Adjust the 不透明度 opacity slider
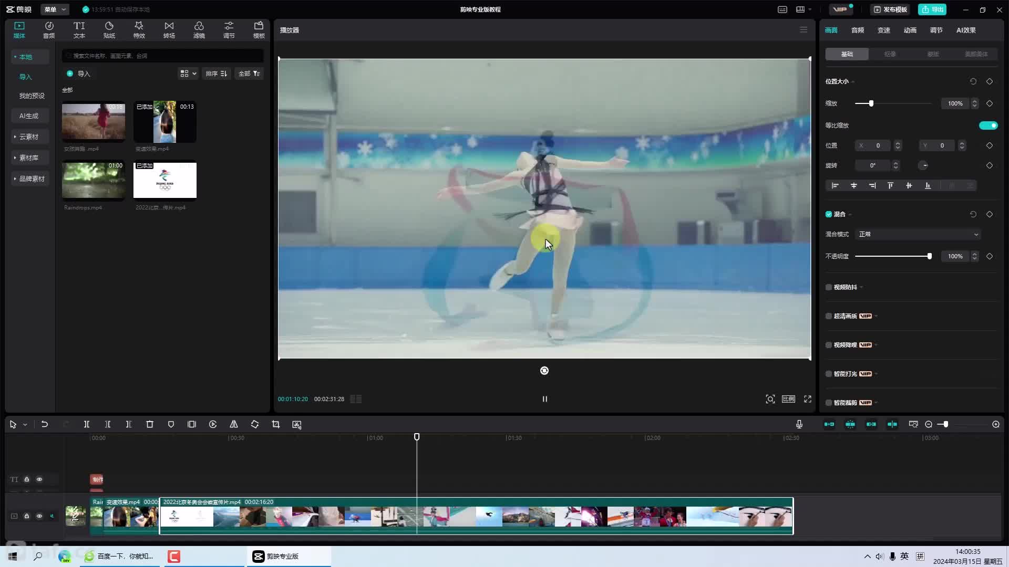1009x567 pixels. click(893, 256)
